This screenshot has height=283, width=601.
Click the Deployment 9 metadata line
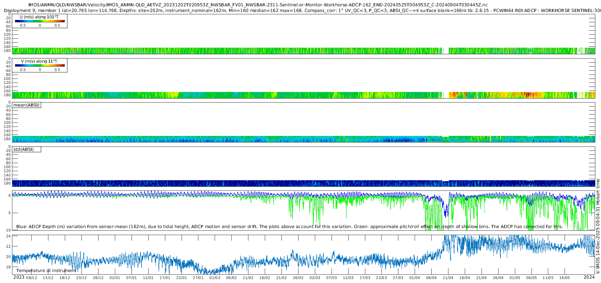click(300, 11)
